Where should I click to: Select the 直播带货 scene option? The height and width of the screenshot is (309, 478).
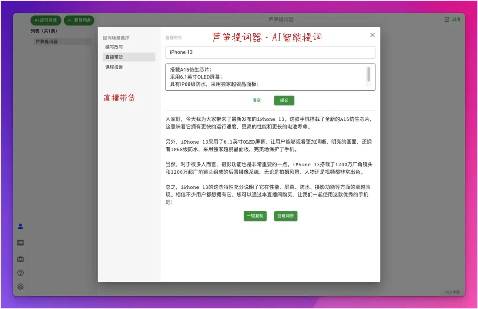tap(129, 57)
